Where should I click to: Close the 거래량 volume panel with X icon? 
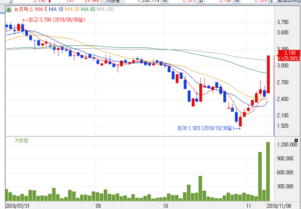296,141
